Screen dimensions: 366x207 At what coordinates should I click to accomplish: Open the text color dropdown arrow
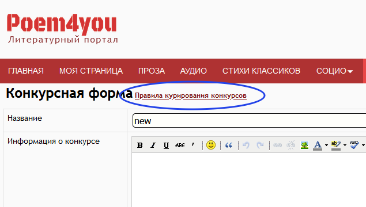(326, 145)
